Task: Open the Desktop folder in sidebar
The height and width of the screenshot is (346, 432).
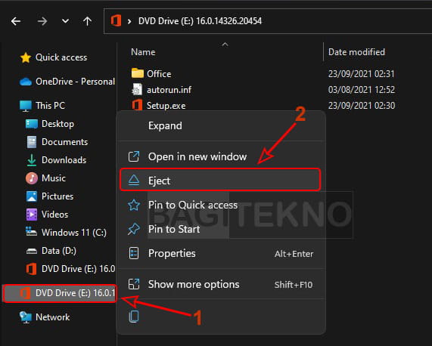Action: (57, 124)
